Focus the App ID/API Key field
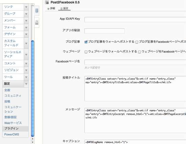The width and height of the screenshot is (186, 144). click(x=135, y=20)
